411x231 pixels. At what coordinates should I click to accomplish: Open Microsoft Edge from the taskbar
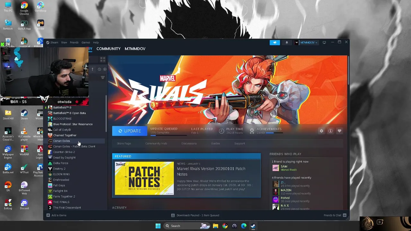244,226
